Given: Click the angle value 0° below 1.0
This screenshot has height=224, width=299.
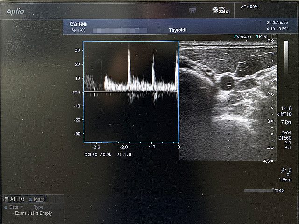Looking at the screenshot, I should (x=289, y=175).
